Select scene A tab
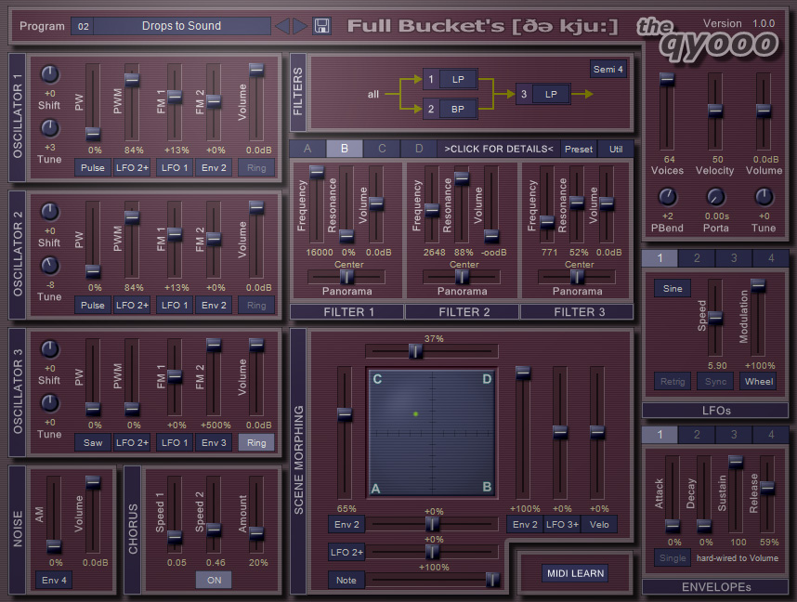Image resolution: width=797 pixels, height=602 pixels. [307, 149]
